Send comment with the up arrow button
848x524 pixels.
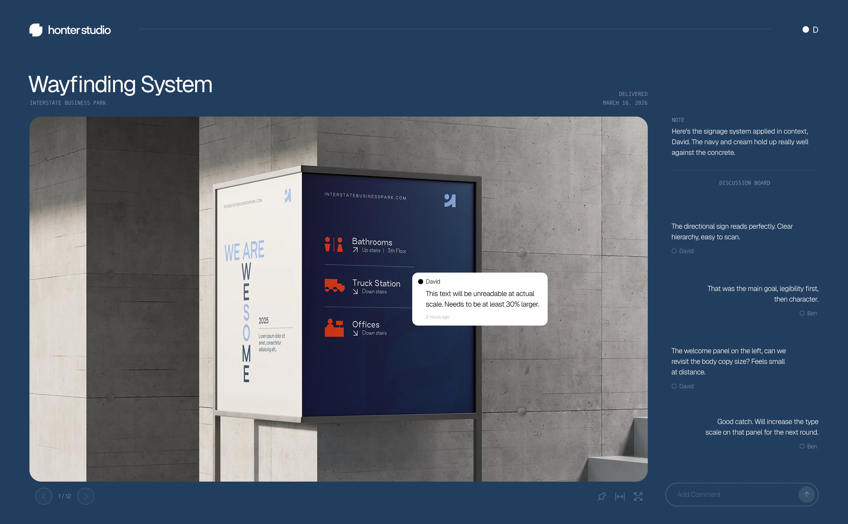pos(806,495)
